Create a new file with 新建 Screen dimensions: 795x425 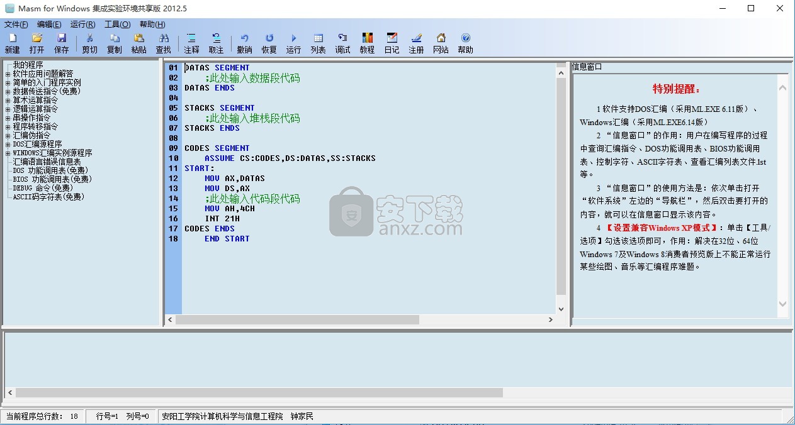12,43
